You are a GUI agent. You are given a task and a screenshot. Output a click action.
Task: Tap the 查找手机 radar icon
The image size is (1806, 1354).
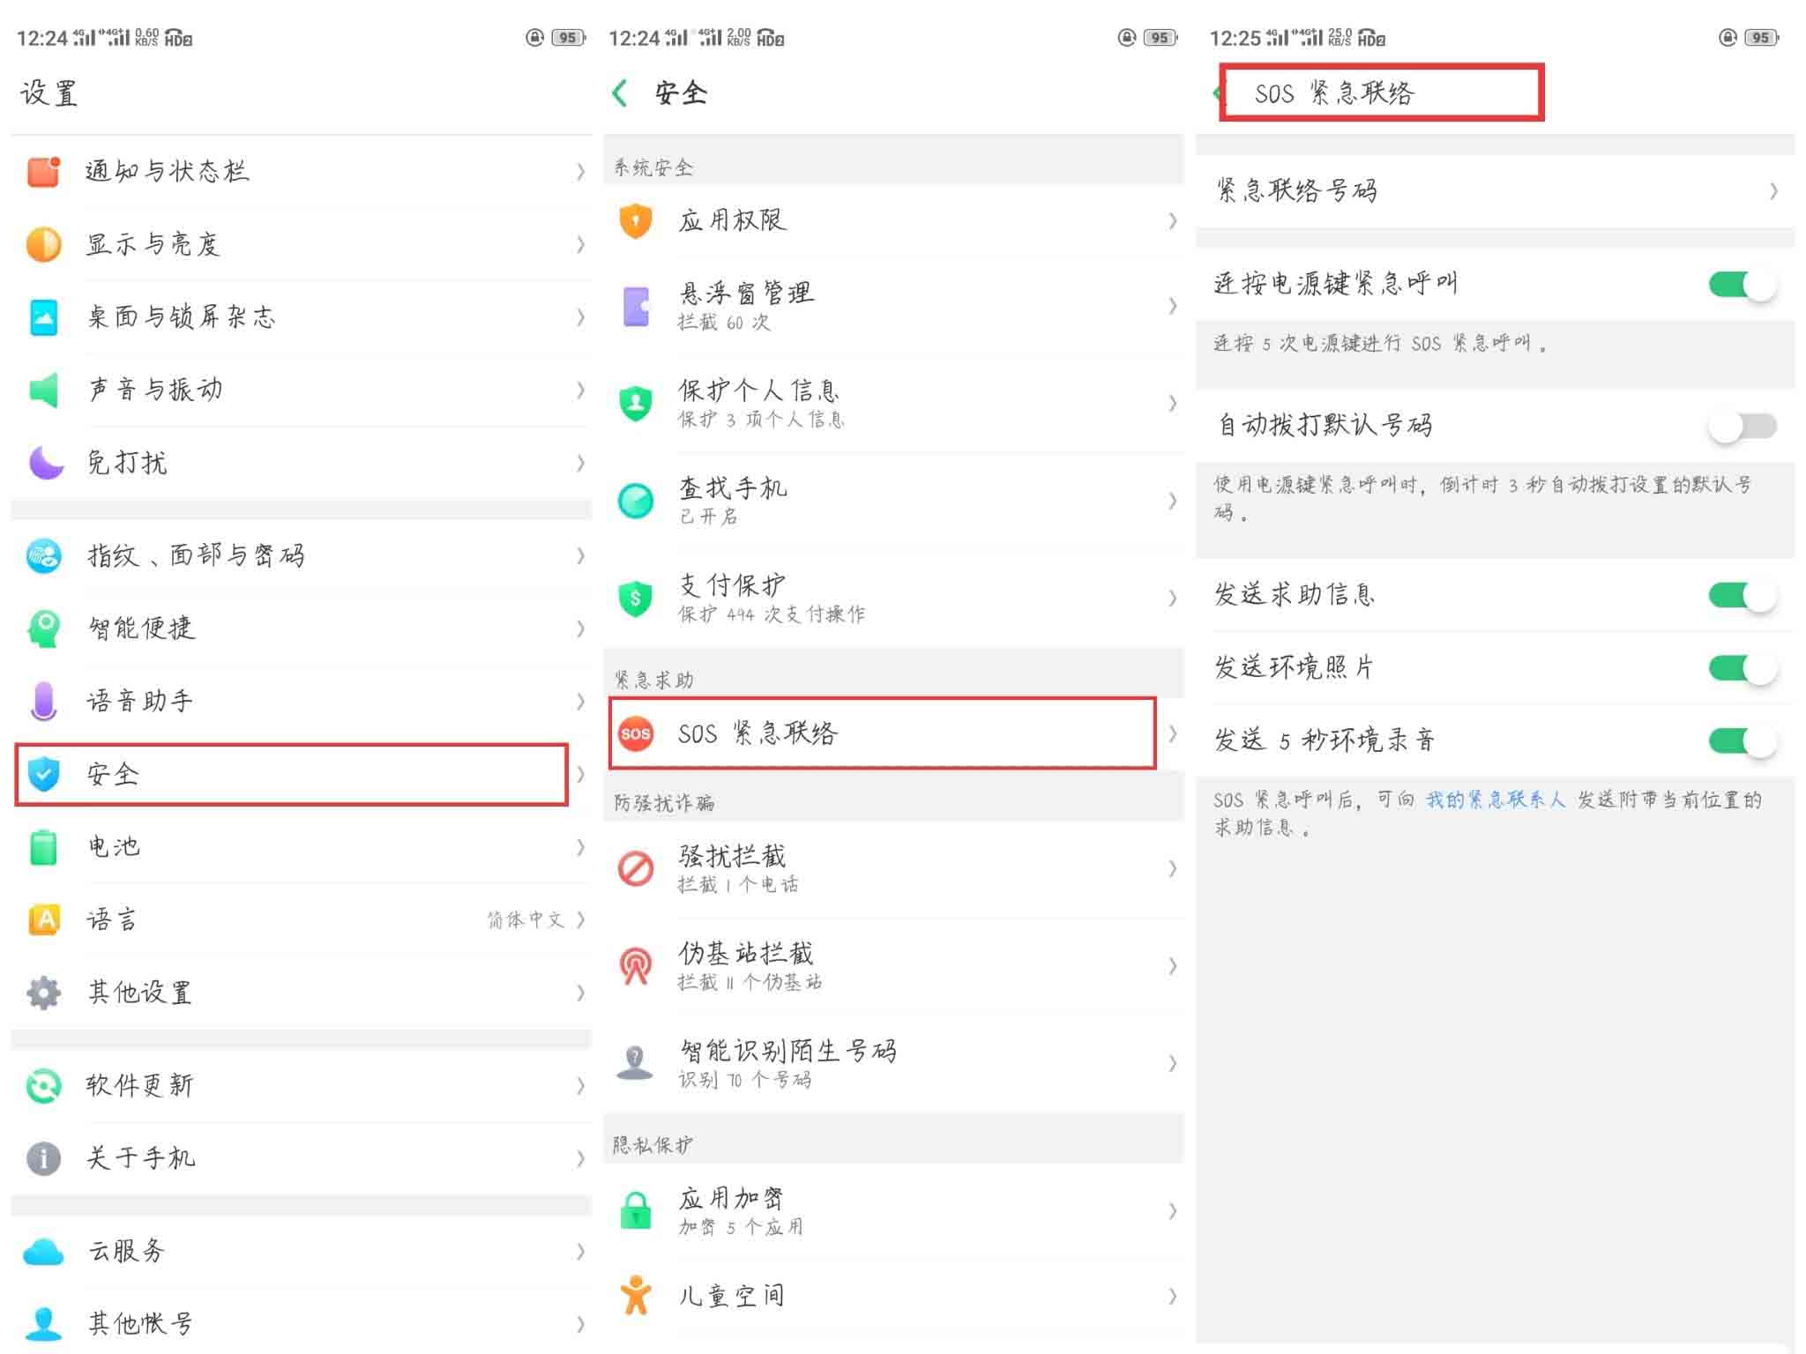click(x=635, y=501)
